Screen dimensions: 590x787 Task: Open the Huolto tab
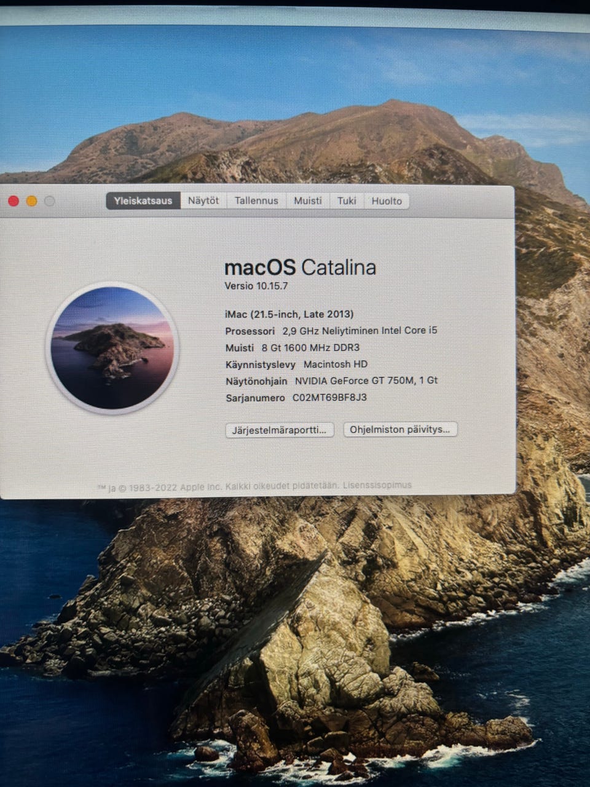[x=387, y=200]
